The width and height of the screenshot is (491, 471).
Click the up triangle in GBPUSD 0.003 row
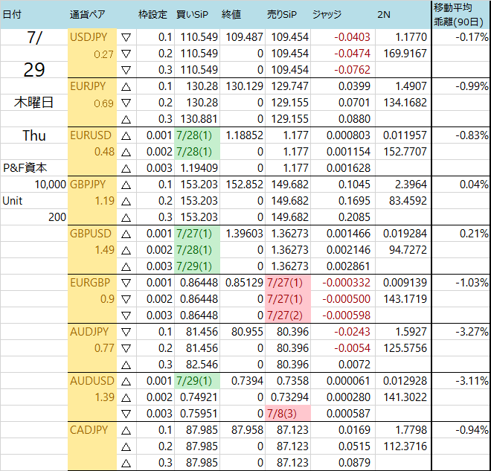click(126, 266)
